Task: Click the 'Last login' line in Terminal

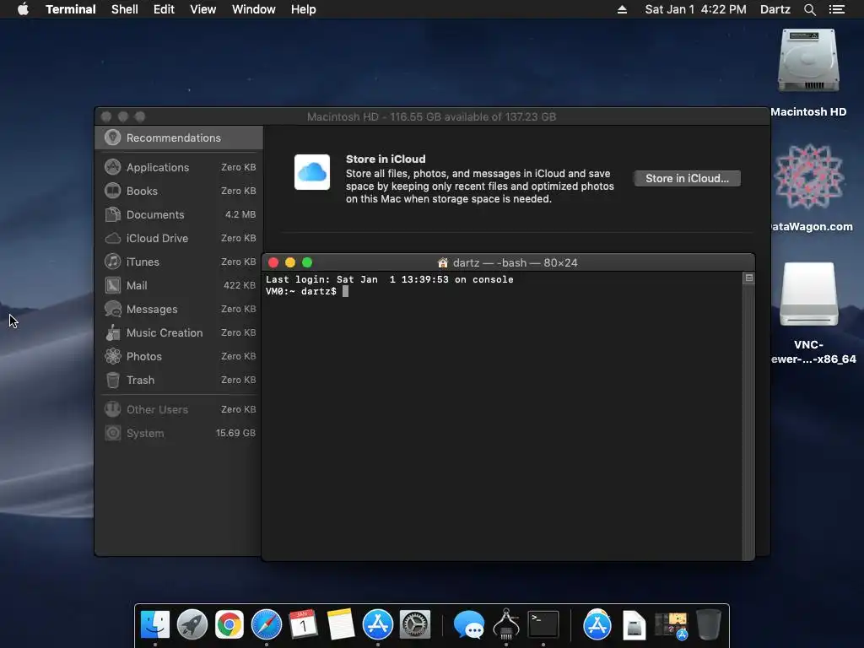Action: [390, 279]
